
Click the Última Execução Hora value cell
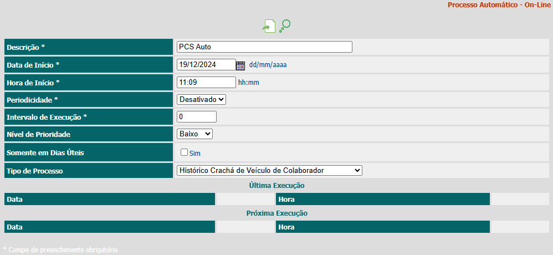pos(520,199)
